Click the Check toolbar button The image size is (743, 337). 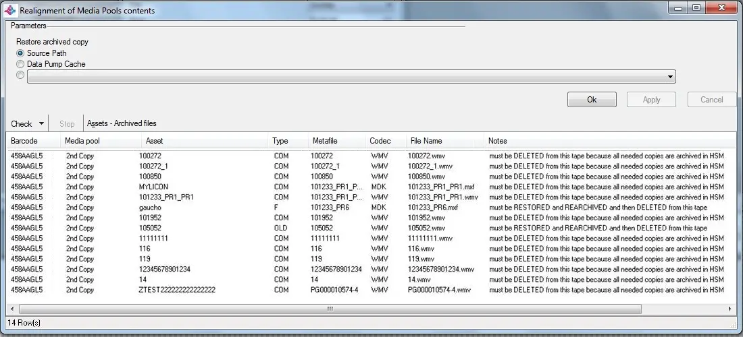click(21, 124)
